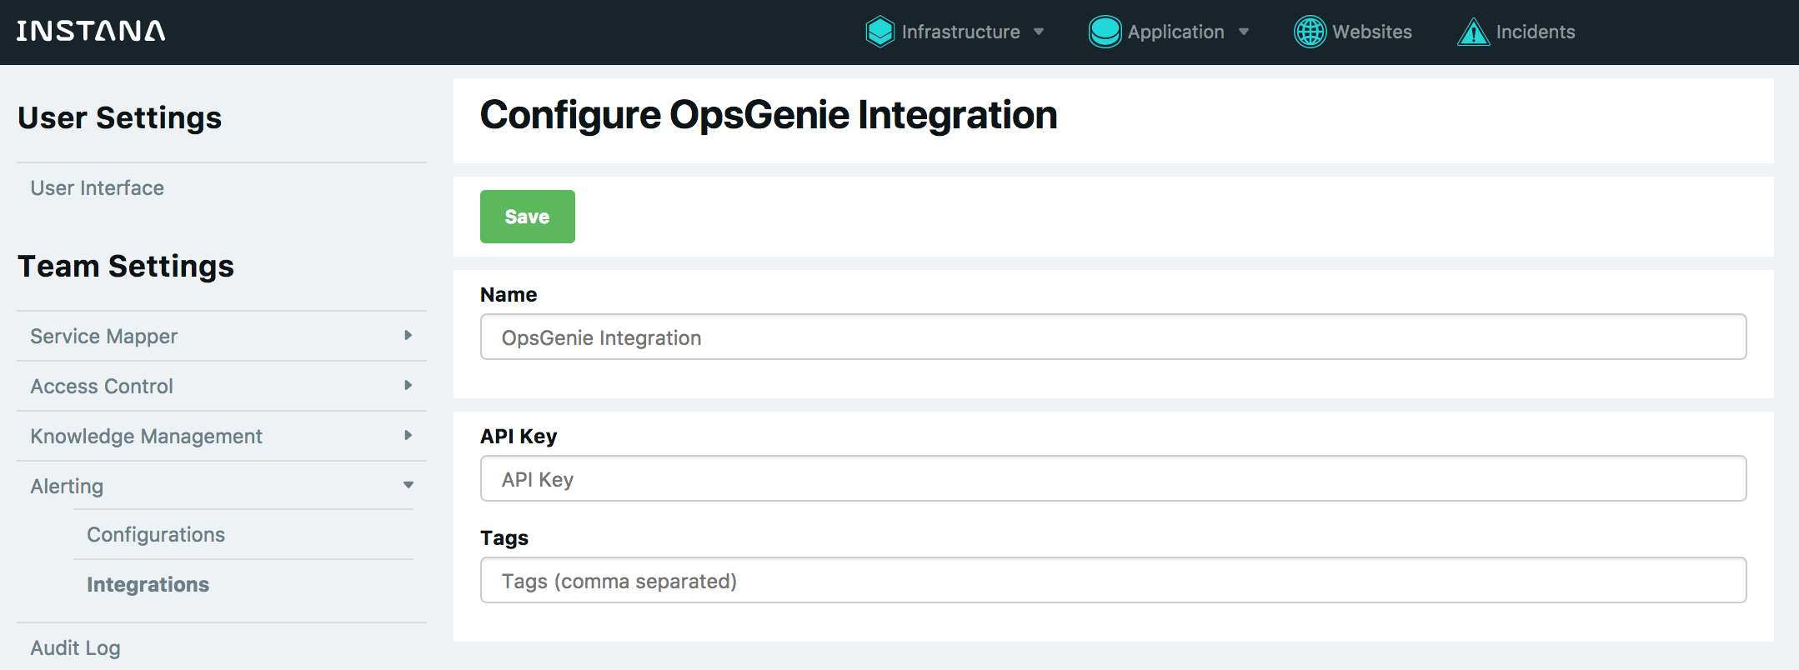This screenshot has height=670, width=1799.
Task: Click the Tags comma separated field
Action: [1113, 580]
